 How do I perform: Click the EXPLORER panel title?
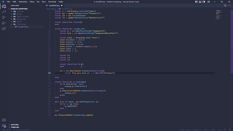pyautogui.click(x=15, y=5)
